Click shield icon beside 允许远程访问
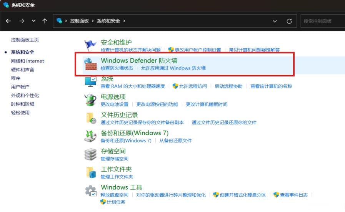Viewport: 345px width, 212px height. click(x=175, y=86)
